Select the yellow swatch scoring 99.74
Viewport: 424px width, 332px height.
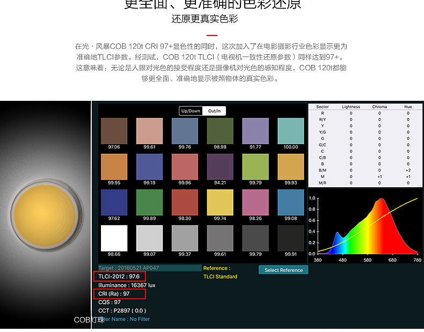220,202
